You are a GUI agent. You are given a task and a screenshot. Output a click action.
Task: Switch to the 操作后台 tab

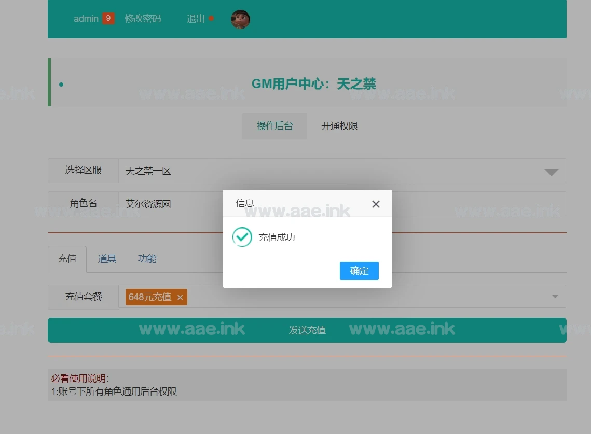pyautogui.click(x=274, y=126)
